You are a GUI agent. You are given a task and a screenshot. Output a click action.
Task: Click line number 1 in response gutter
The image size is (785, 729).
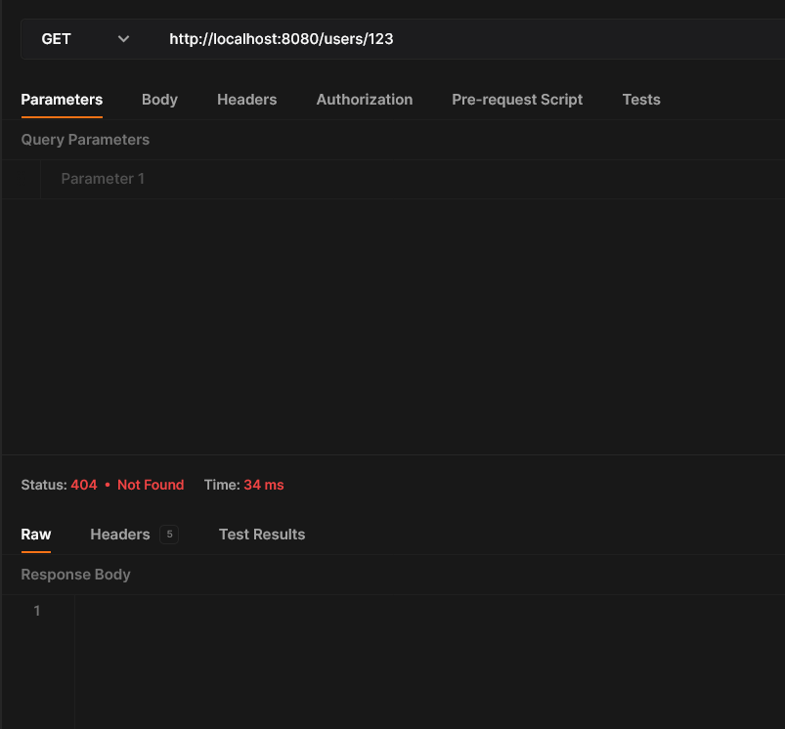point(37,611)
